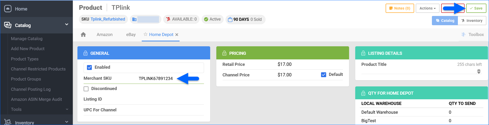
Task: Expand the Tools submenu
Action: tap(67, 109)
